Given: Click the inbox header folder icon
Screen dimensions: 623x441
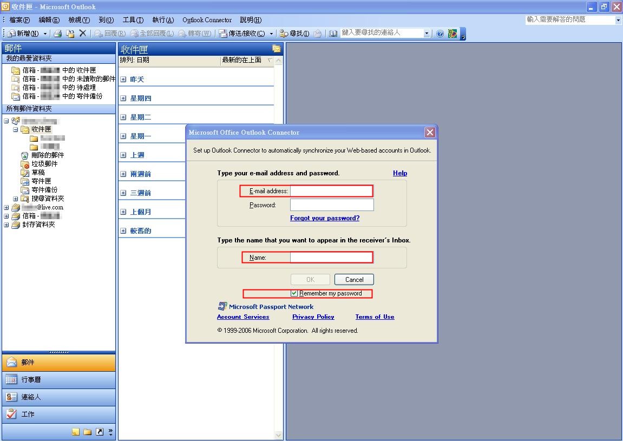Looking at the screenshot, I should (276, 49).
